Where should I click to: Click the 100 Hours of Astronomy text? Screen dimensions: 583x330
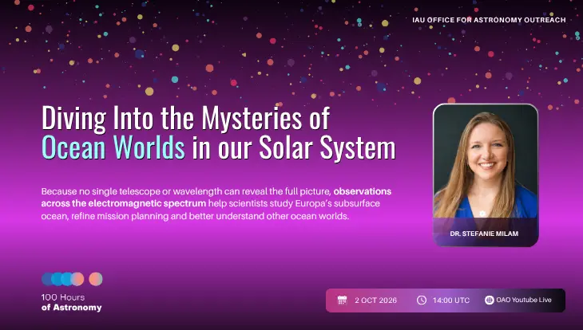(x=71, y=302)
